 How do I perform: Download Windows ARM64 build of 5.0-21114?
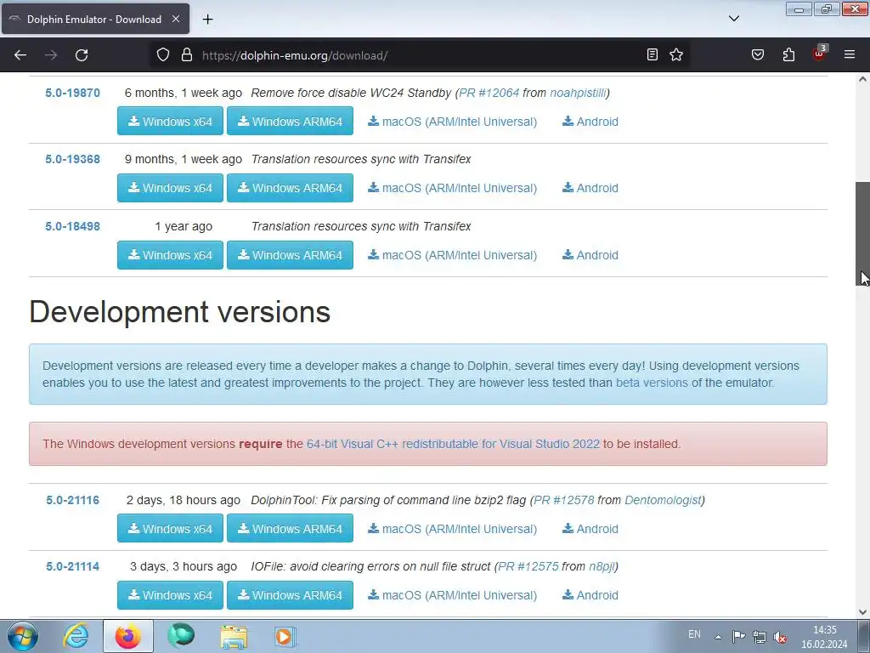point(291,594)
